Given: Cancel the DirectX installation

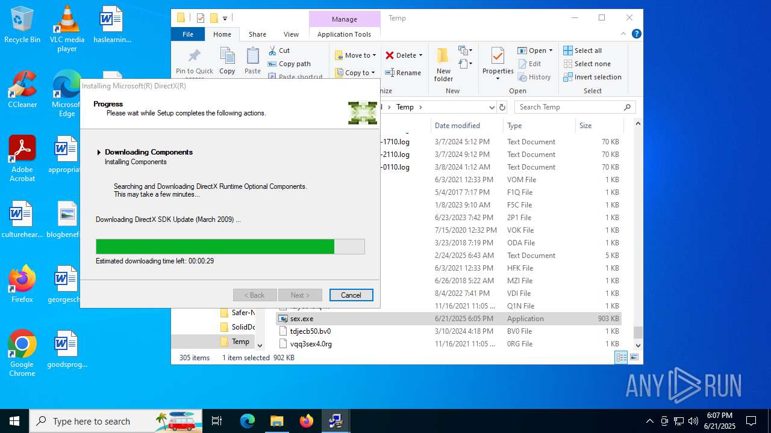Looking at the screenshot, I should (351, 295).
